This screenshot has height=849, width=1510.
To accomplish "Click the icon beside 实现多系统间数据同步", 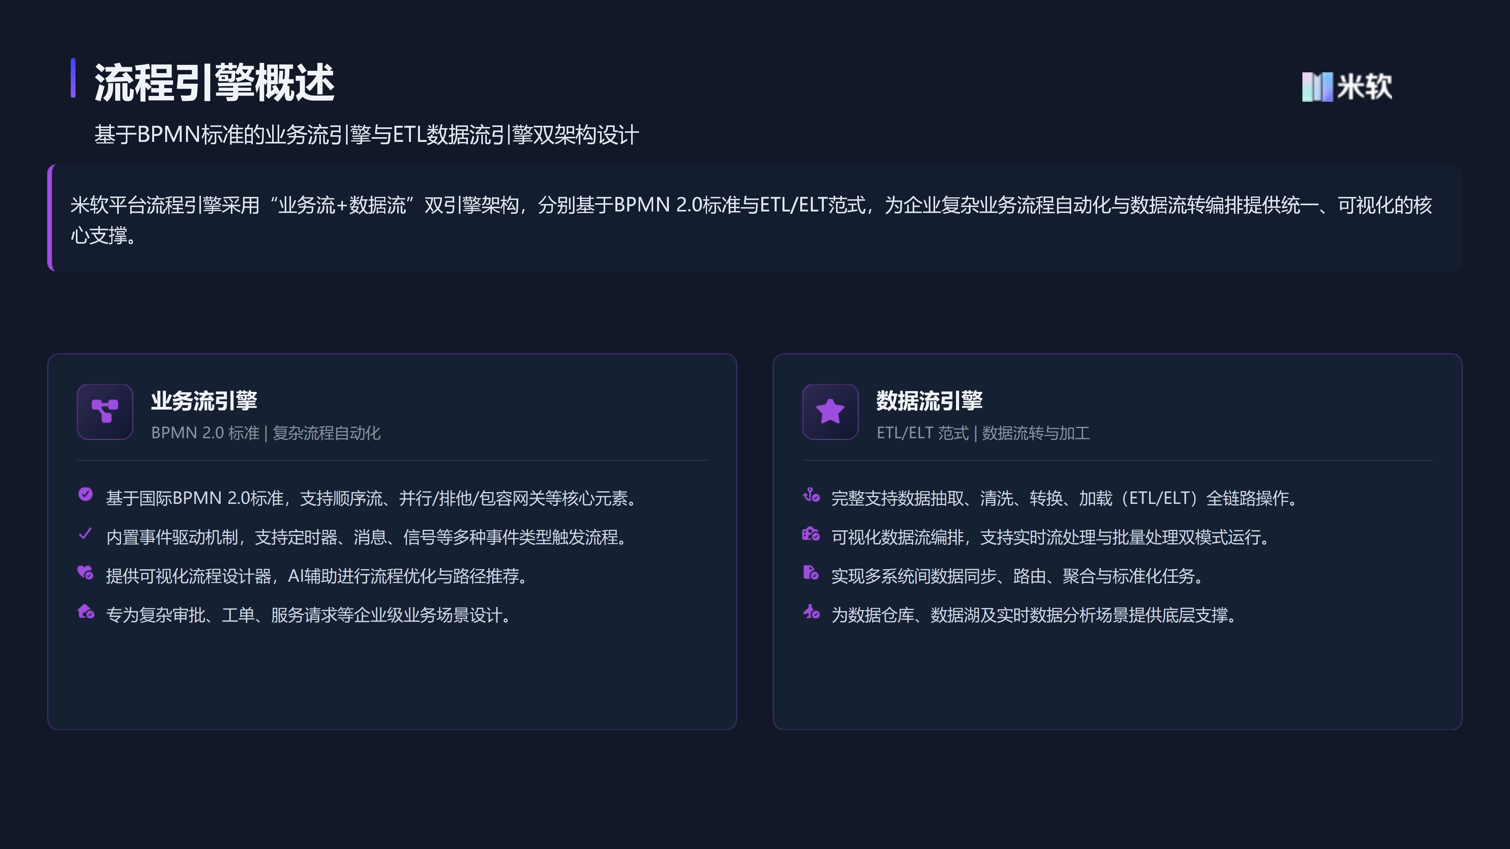I will [811, 572].
